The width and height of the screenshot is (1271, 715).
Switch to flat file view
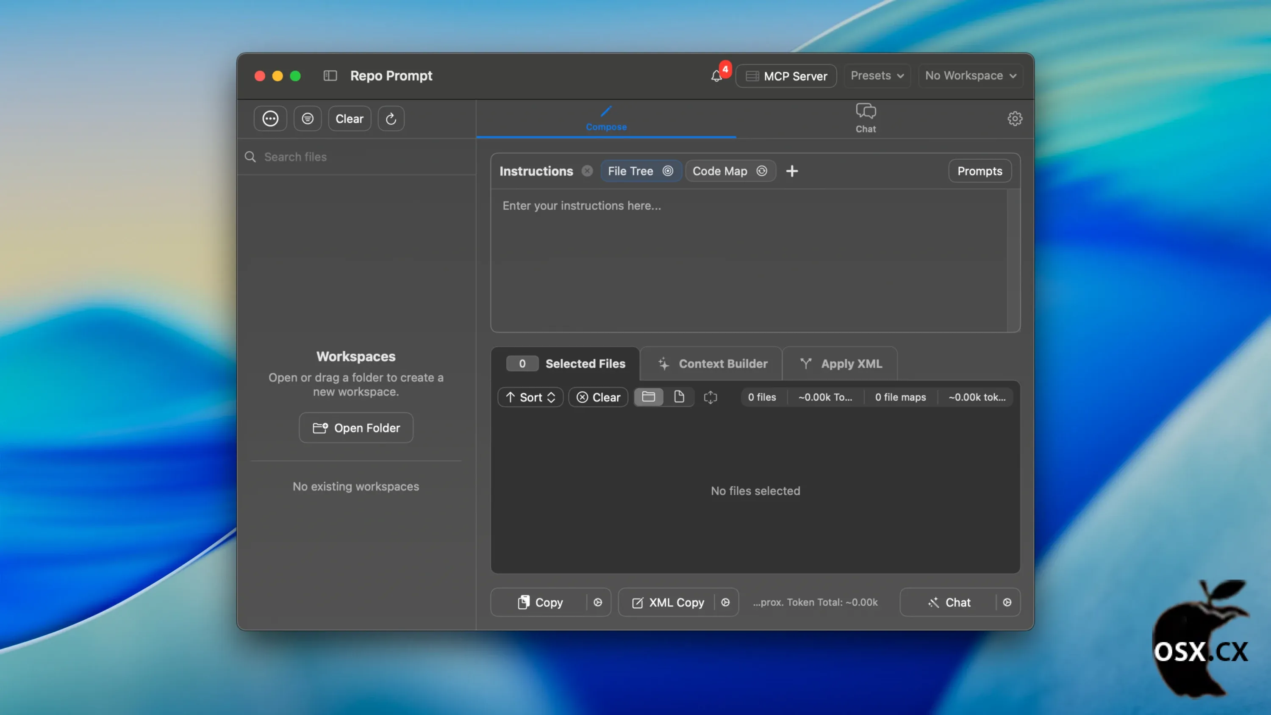[679, 397]
